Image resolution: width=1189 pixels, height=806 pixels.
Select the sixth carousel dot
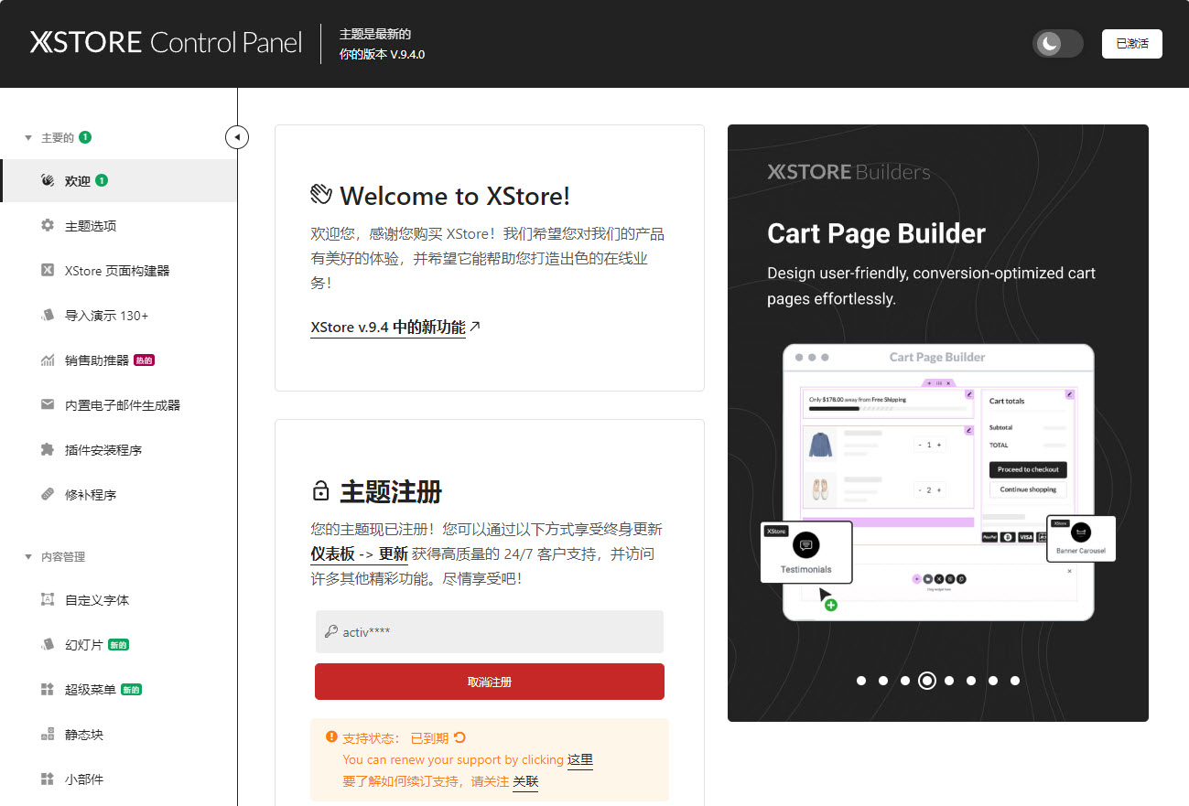pos(971,680)
